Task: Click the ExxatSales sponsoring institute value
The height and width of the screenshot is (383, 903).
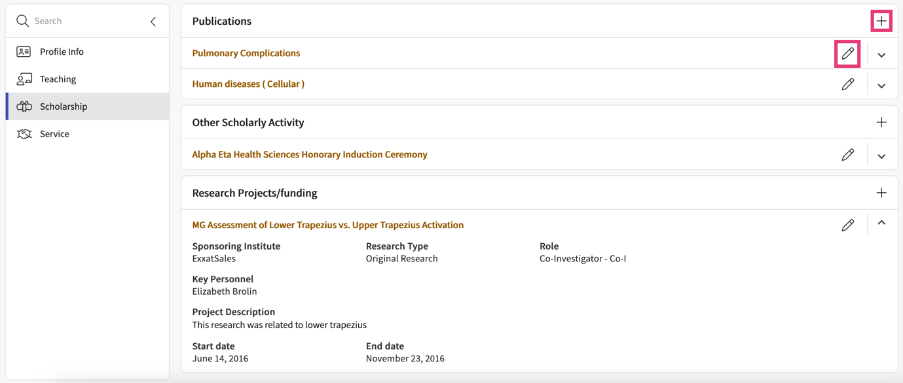Action: coord(214,258)
